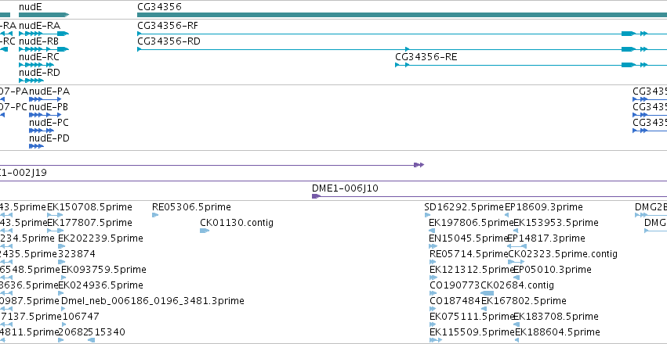Click the CG34356 gene span bar
The image size is (667, 344).
coord(402,15)
